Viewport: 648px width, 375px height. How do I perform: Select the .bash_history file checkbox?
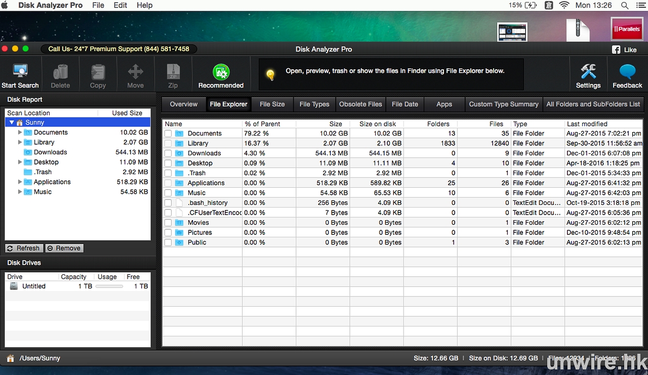pos(168,203)
